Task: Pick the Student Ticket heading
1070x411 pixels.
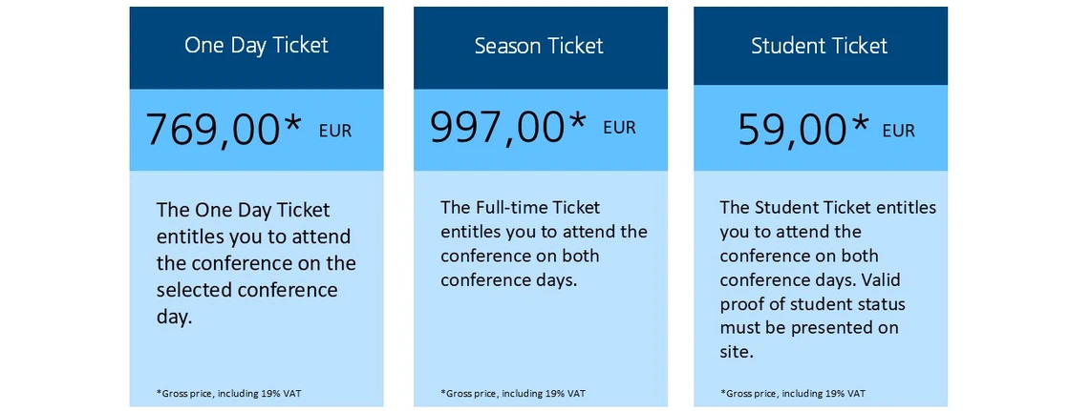Action: (820, 46)
